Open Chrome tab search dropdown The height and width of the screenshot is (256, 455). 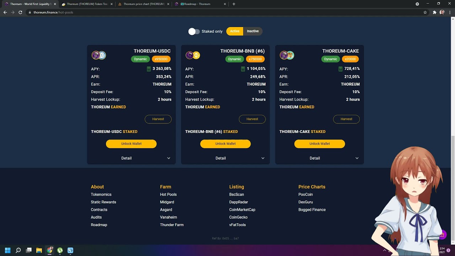point(417,4)
